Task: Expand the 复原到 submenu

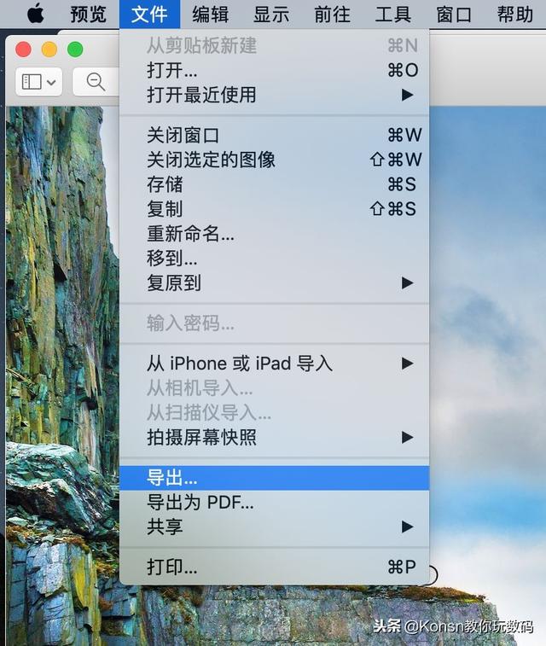Action: [x=274, y=283]
